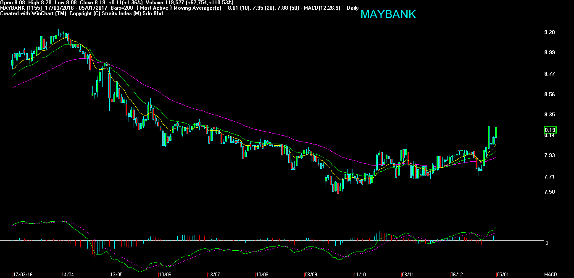Click the MAYBANK chart title
574x278 pixels.
[x=388, y=14]
